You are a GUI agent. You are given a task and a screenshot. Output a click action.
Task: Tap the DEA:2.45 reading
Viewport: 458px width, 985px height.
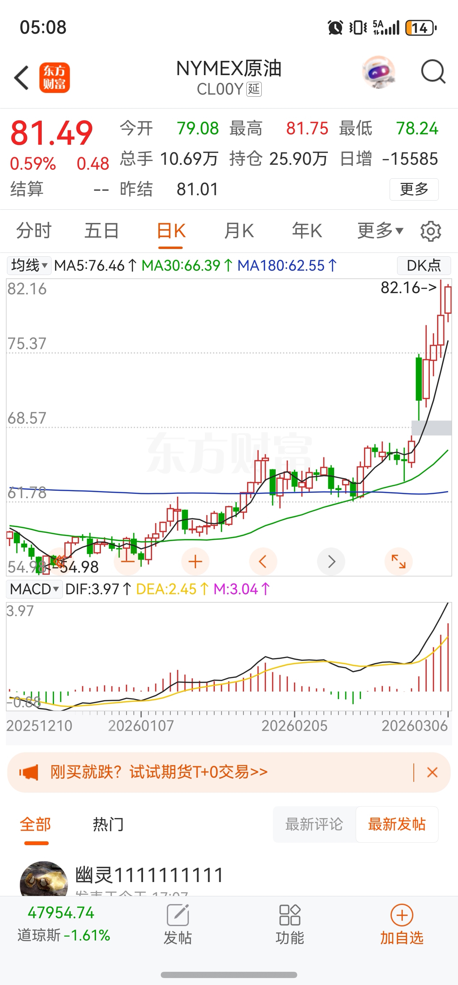pyautogui.click(x=173, y=589)
